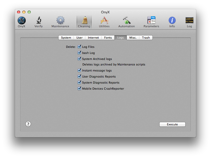Uncheck the Log Files checkbox

tap(80, 47)
